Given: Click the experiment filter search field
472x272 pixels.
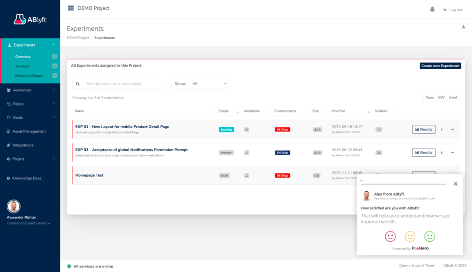Looking at the screenshot, I should click(122, 84).
